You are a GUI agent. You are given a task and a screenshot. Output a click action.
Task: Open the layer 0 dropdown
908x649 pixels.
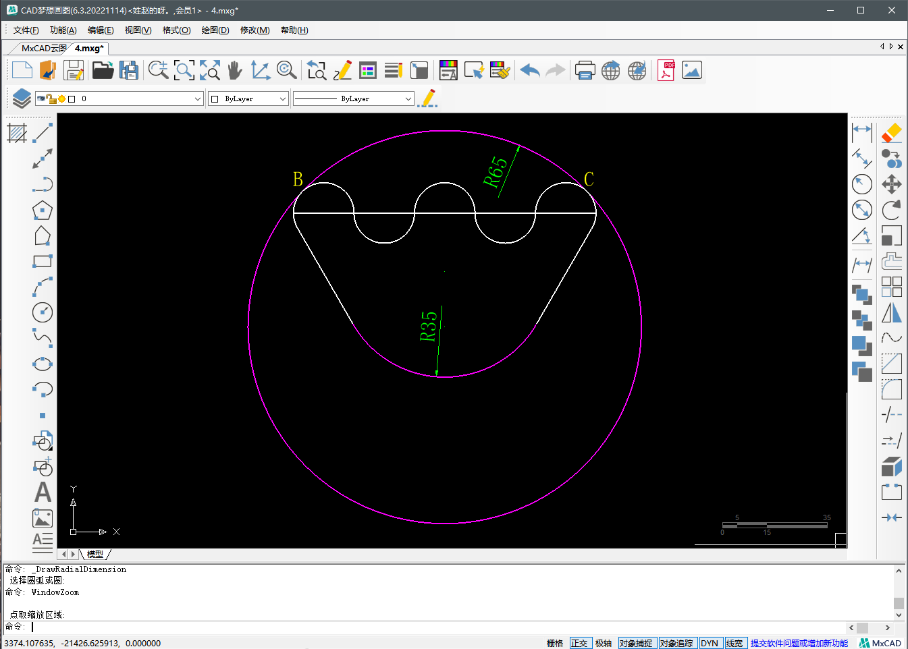coord(119,98)
